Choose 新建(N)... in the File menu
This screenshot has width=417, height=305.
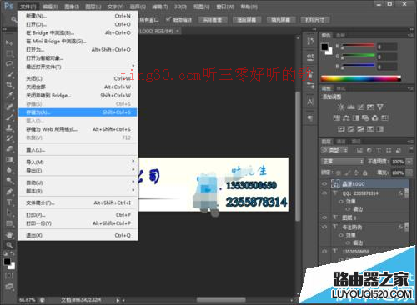78,16
